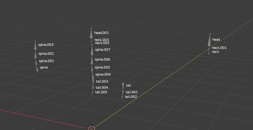Select the head.001 bone
This screenshot has height=130, width=253.
click(x=91, y=34)
